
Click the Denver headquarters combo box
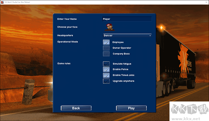127,35
